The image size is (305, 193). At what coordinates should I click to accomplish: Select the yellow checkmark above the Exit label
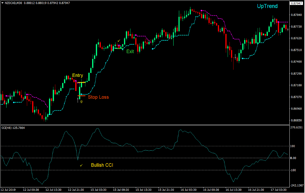(119, 40)
